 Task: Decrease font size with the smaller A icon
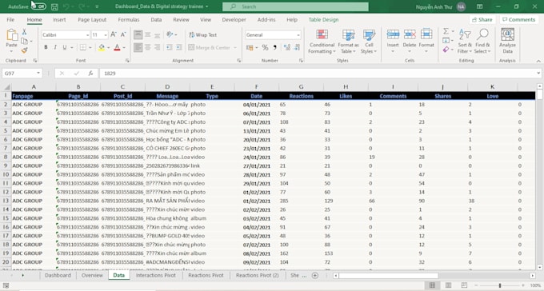[x=123, y=34]
